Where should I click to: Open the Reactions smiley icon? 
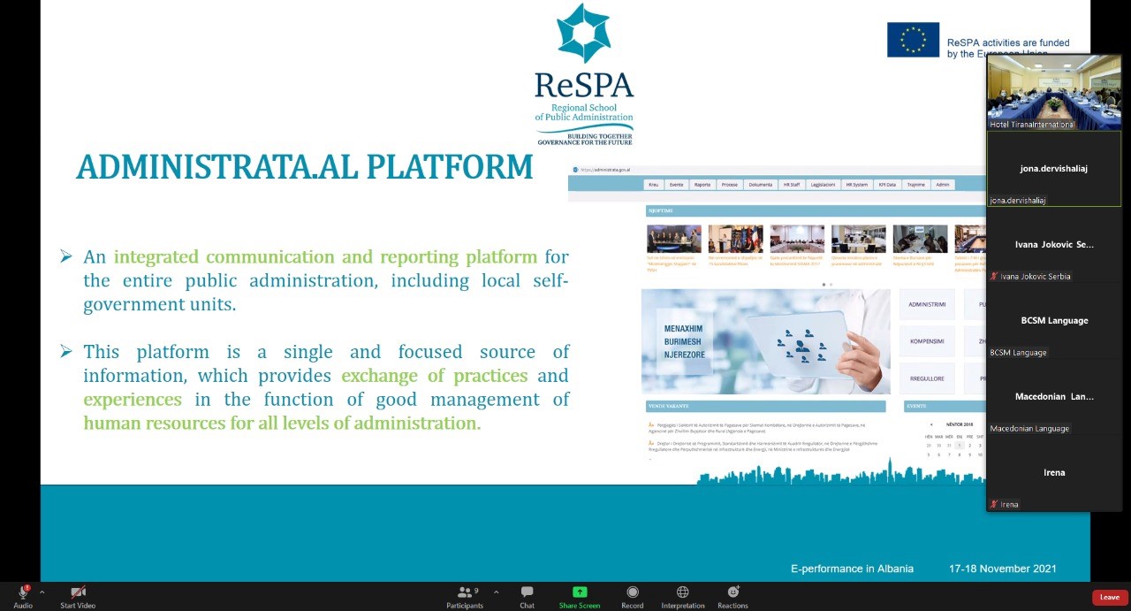(732, 592)
